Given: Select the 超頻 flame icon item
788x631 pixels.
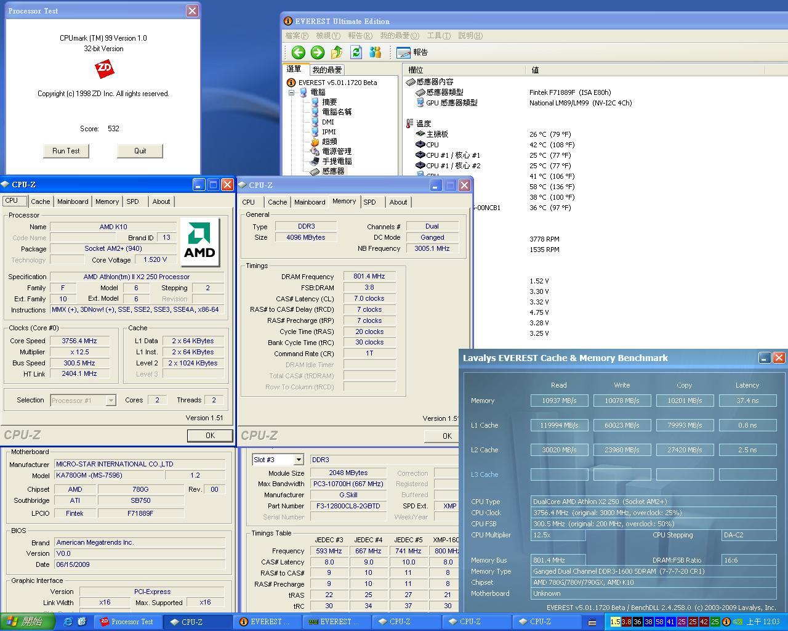Looking at the screenshot, I should (315, 142).
